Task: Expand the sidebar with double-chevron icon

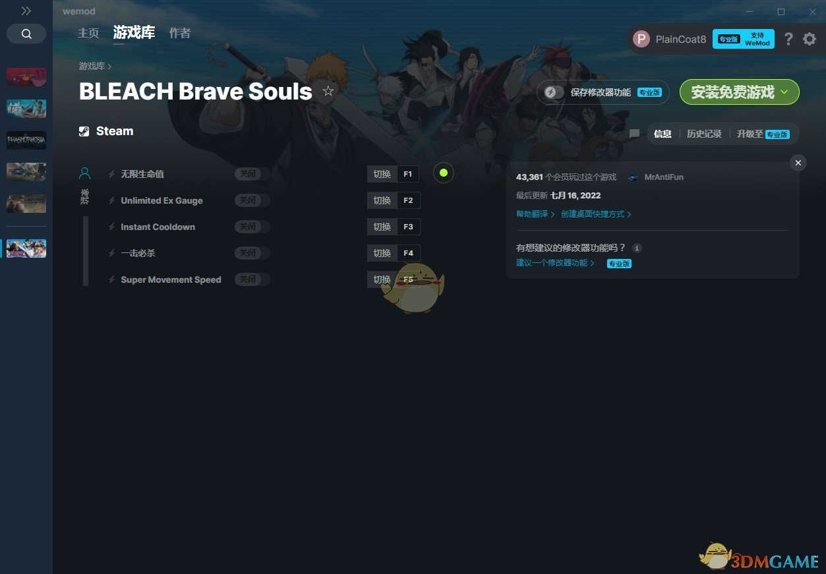Action: (26, 11)
